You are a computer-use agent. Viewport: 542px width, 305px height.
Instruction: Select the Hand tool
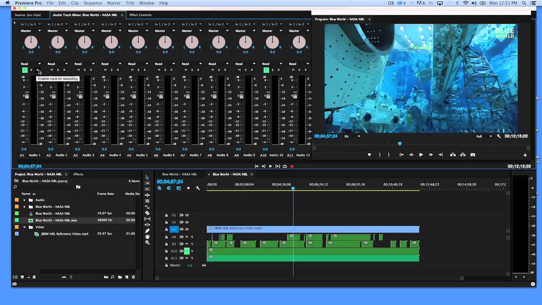coord(147,237)
